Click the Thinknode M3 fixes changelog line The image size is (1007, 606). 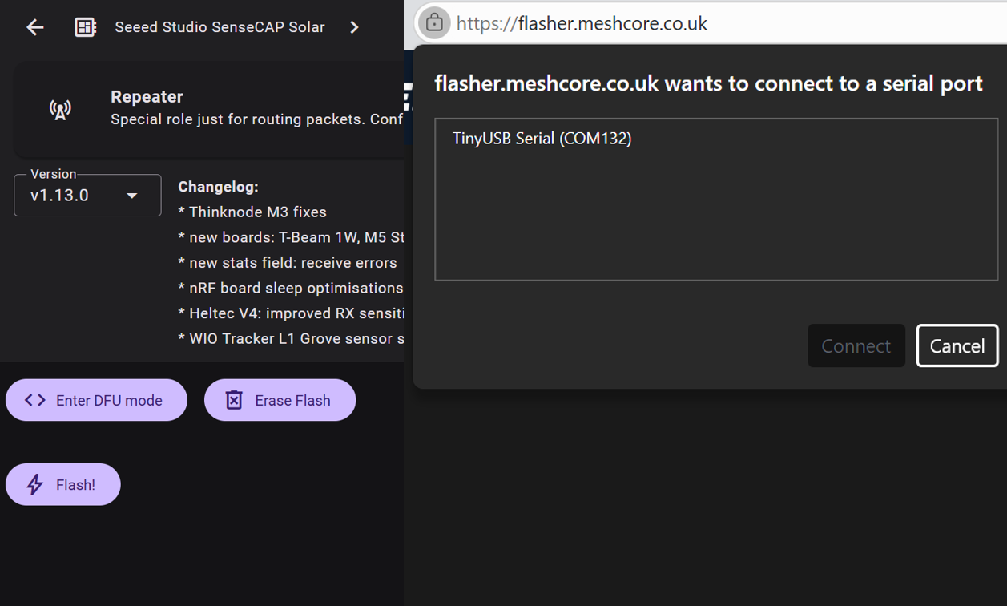(x=252, y=212)
